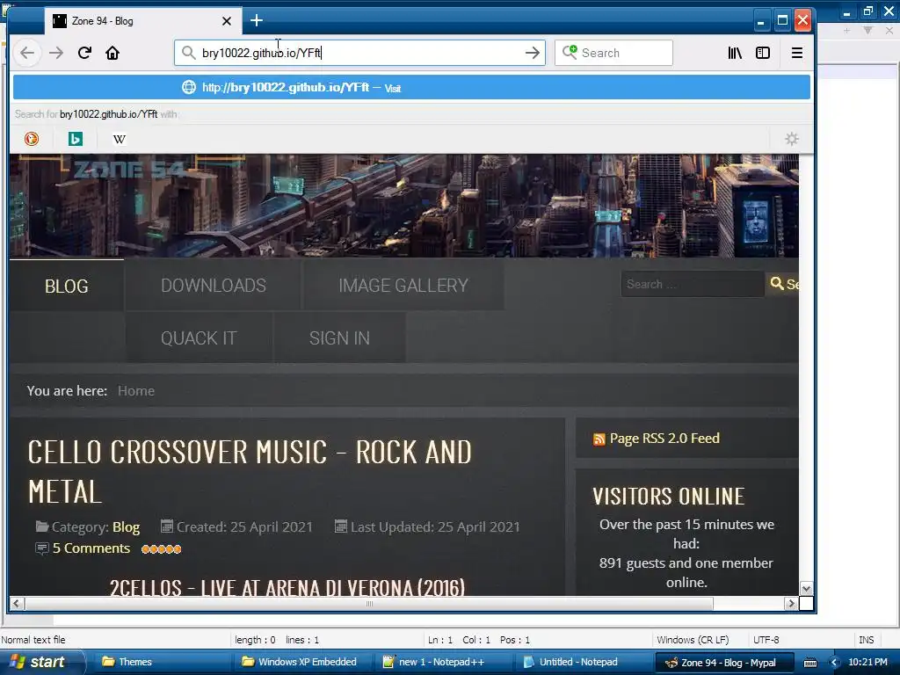
Task: Click Zone 94 - Blog - Mypal taskbar button
Action: pyautogui.click(x=723, y=663)
